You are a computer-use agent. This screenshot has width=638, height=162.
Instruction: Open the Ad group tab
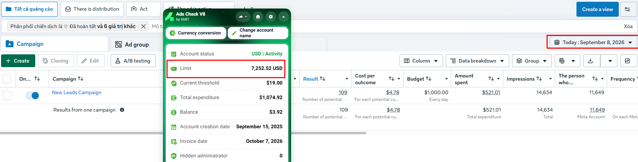tap(137, 44)
